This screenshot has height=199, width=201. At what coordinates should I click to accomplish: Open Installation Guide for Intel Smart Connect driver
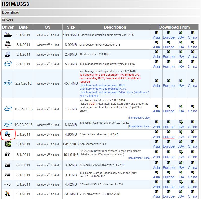tap(139, 126)
